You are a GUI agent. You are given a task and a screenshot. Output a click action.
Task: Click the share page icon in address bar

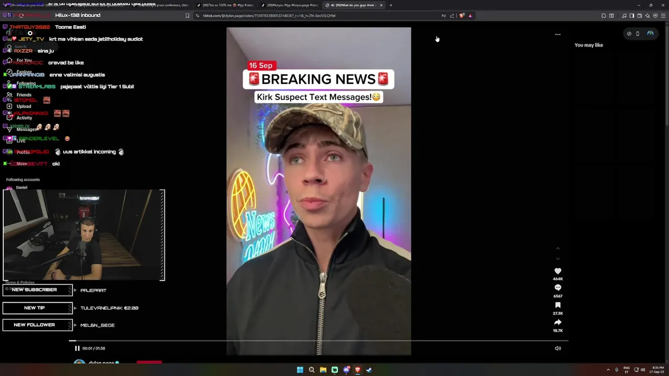tap(452, 16)
